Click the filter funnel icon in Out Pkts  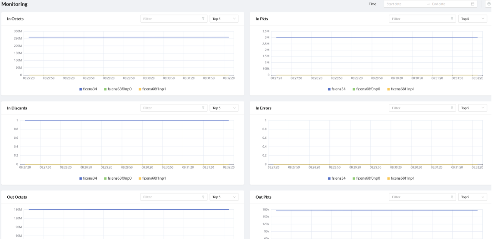pos(452,197)
